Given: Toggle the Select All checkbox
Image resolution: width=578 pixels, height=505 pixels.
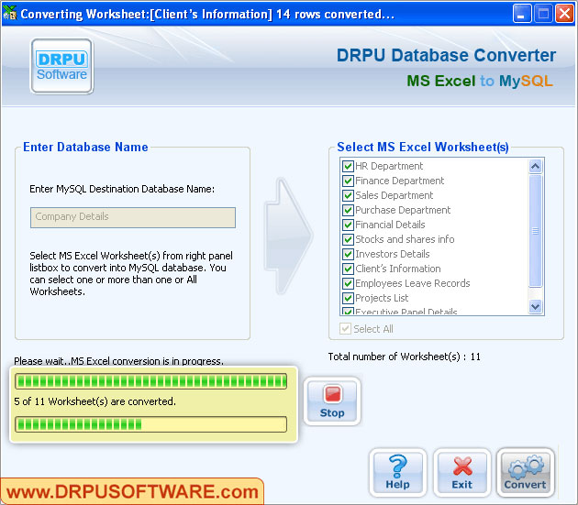Looking at the screenshot, I should [345, 328].
